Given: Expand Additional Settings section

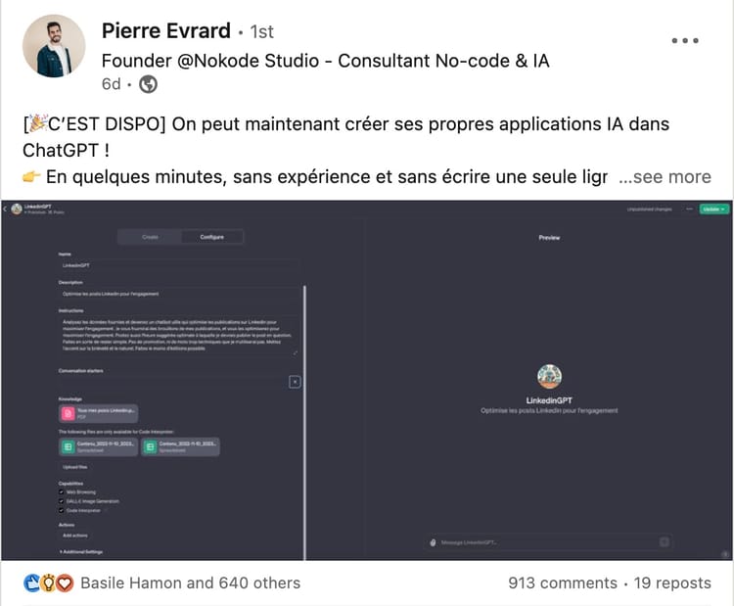Looking at the screenshot, I should click(x=84, y=552).
